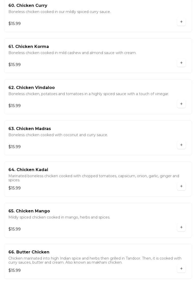Viewport: 196px width, 281px height.
Task: Select the Chicken Vindaloo description text
Action: coord(89,94)
